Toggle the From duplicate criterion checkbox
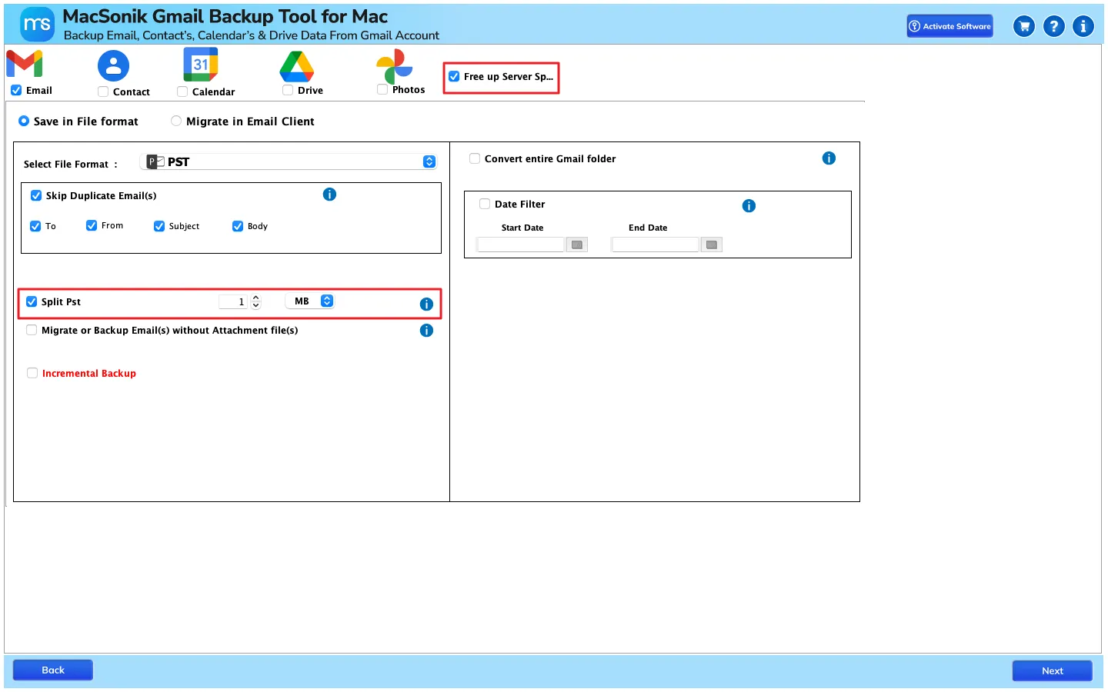The width and height of the screenshot is (1108, 692). 92,226
